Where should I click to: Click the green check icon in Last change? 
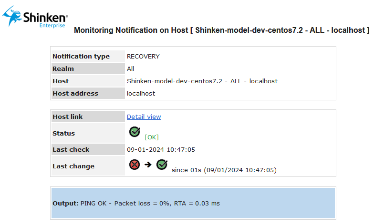[162, 165]
